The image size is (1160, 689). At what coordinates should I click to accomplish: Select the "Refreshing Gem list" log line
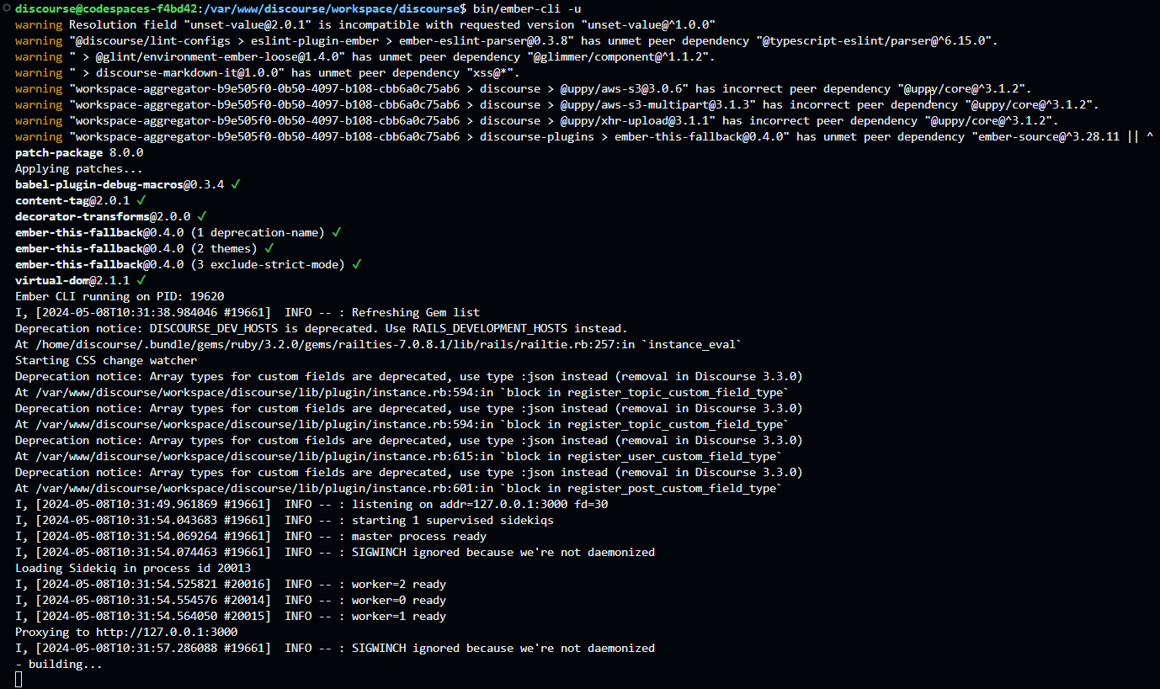(x=247, y=312)
